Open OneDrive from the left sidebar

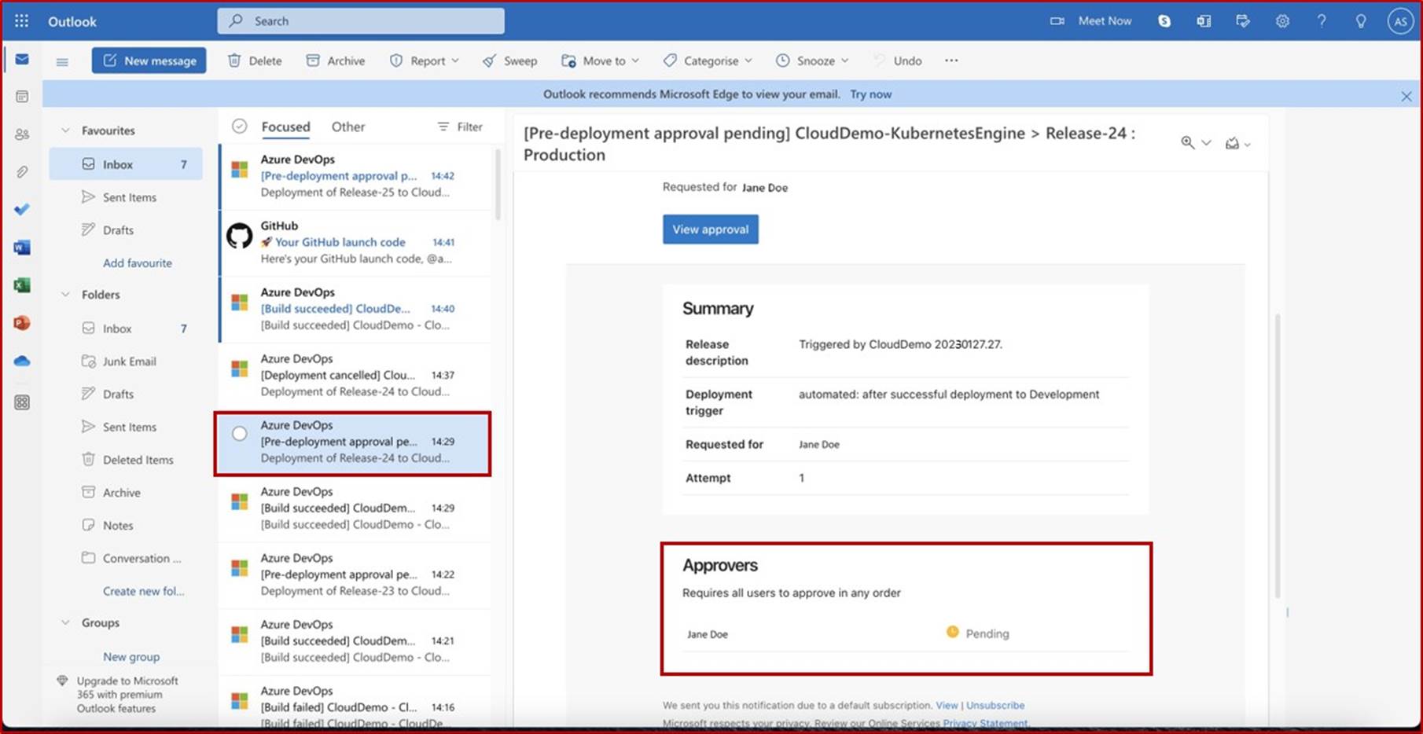[x=21, y=360]
